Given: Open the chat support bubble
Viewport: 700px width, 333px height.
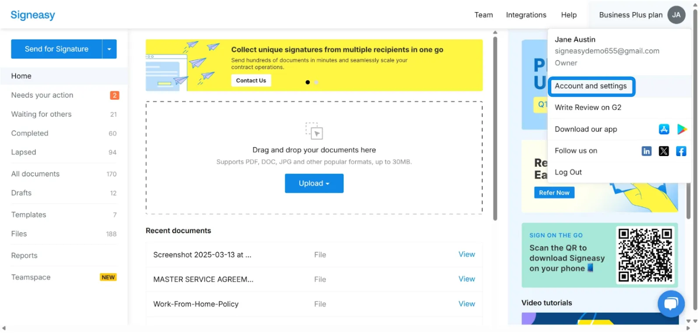Looking at the screenshot, I should tap(671, 304).
